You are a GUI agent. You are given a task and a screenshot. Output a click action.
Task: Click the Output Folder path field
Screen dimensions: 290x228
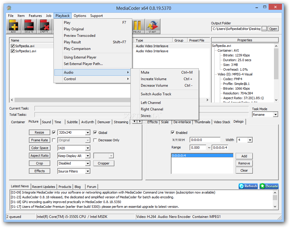click(x=236, y=29)
